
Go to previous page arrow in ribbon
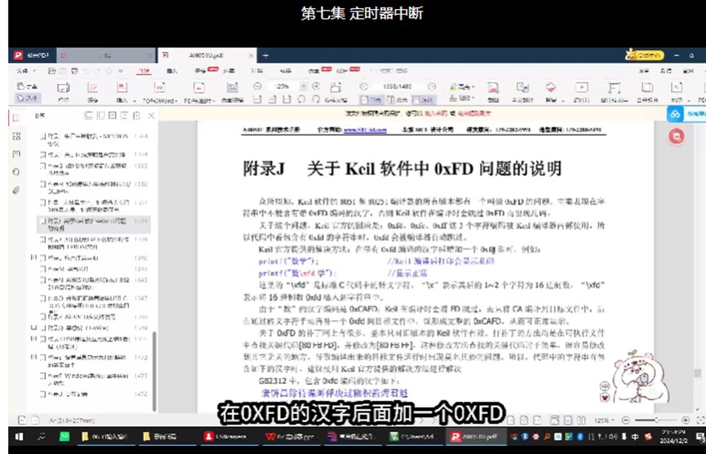tap(363, 87)
